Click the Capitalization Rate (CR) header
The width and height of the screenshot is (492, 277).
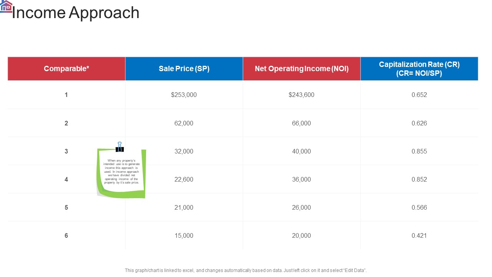coord(419,69)
